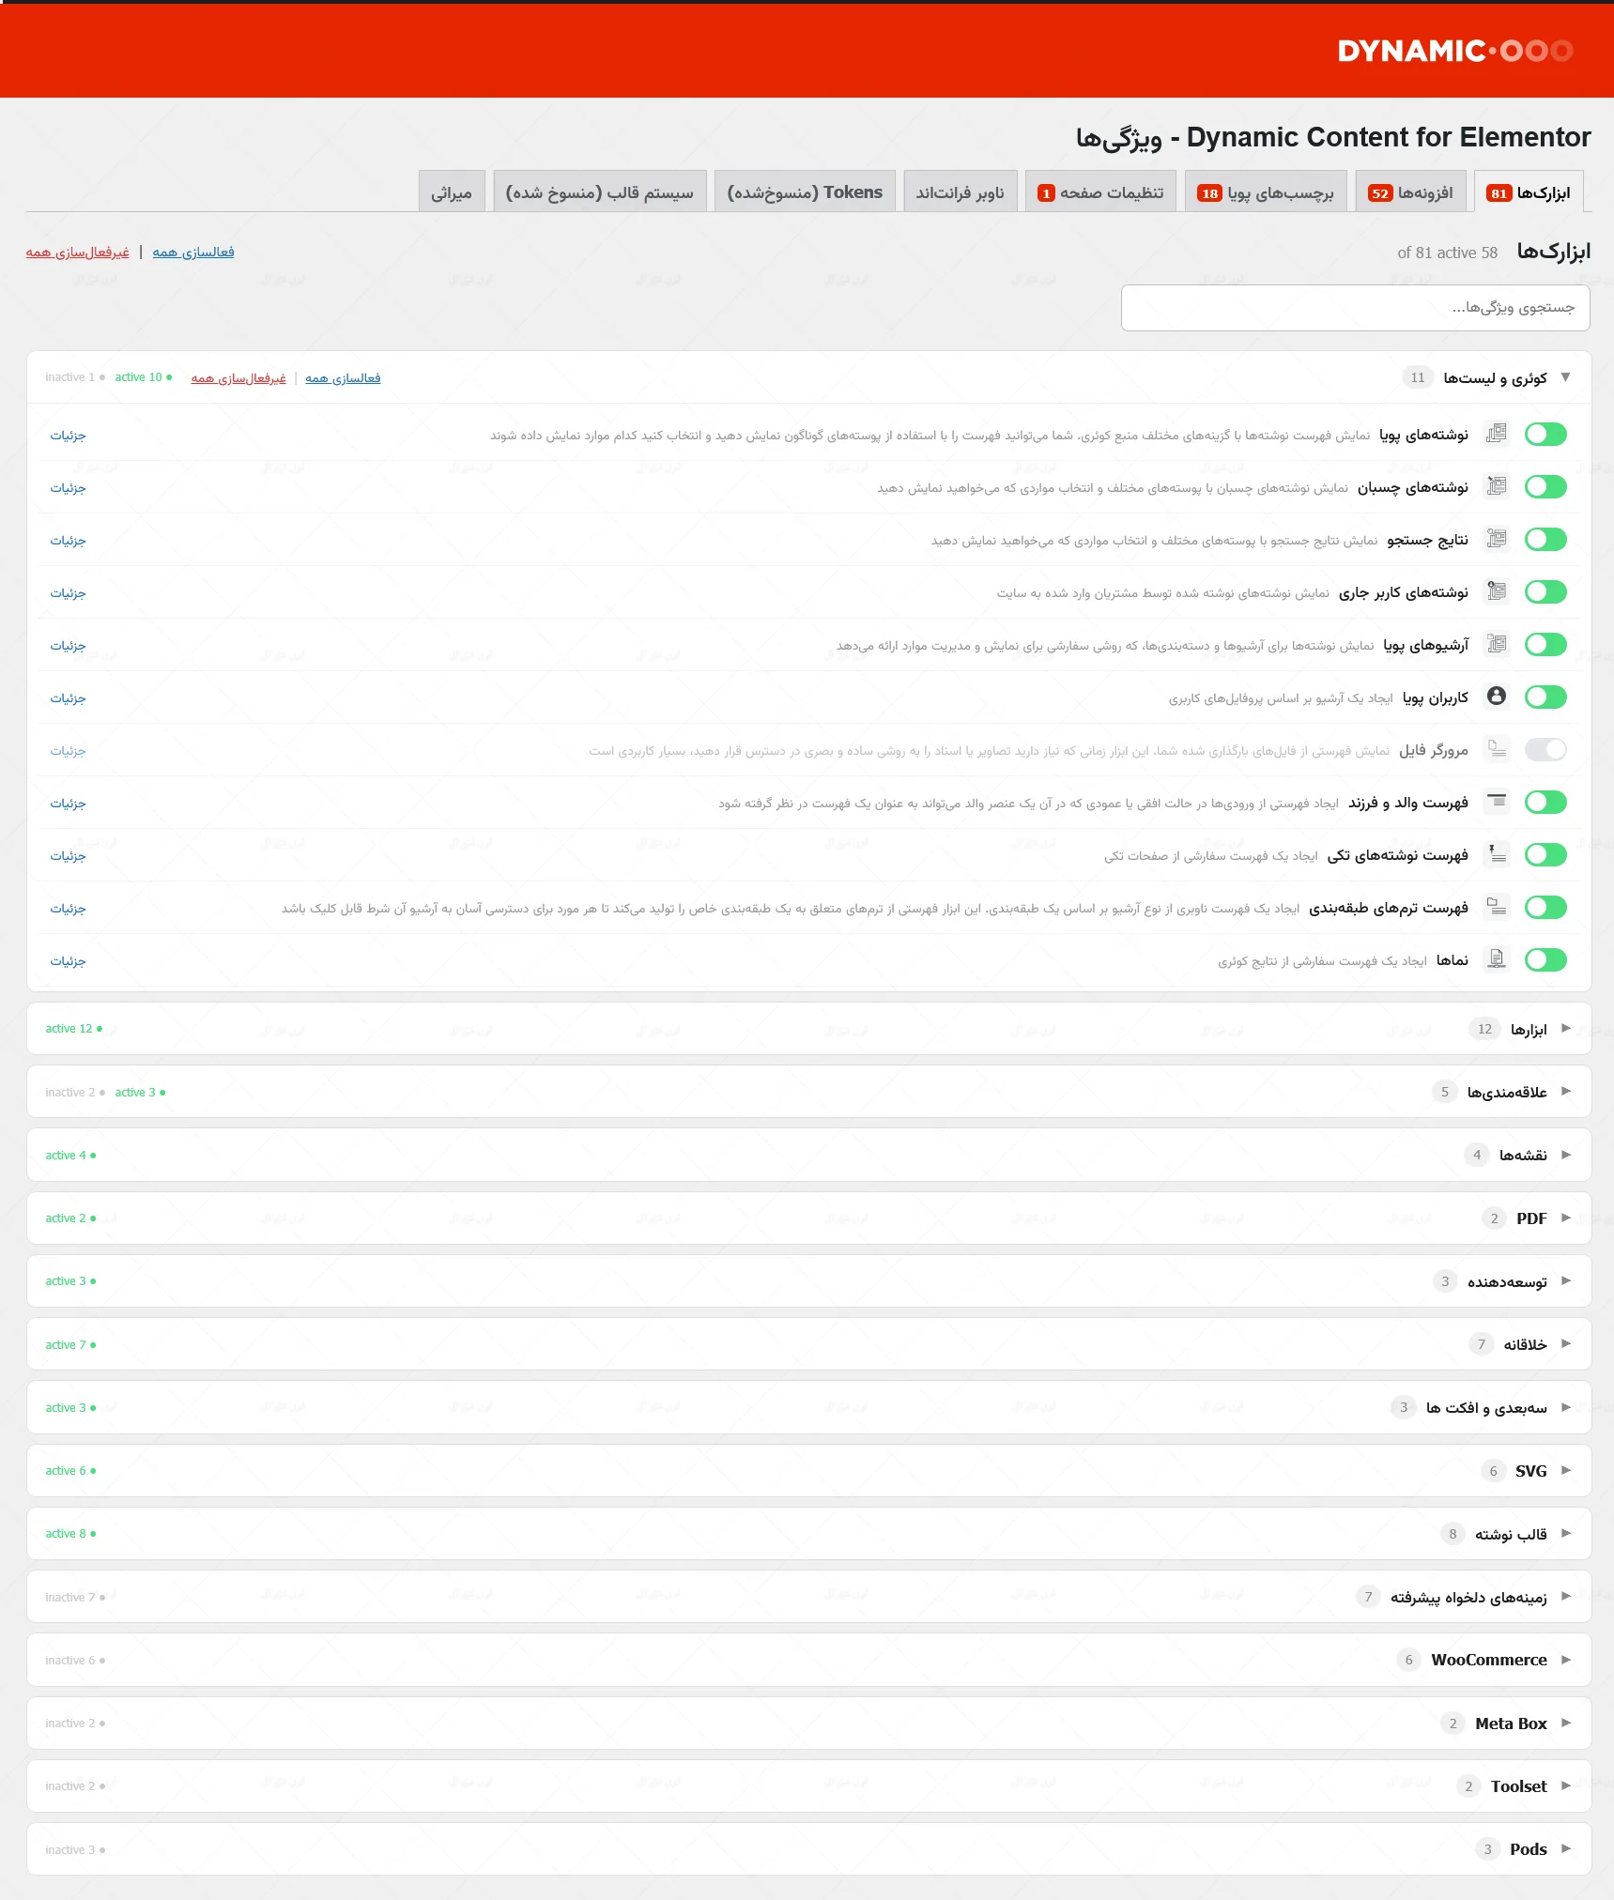Open the ناوبر فرانت‌اند tab
This screenshot has width=1614, height=1900.
pos(961,192)
